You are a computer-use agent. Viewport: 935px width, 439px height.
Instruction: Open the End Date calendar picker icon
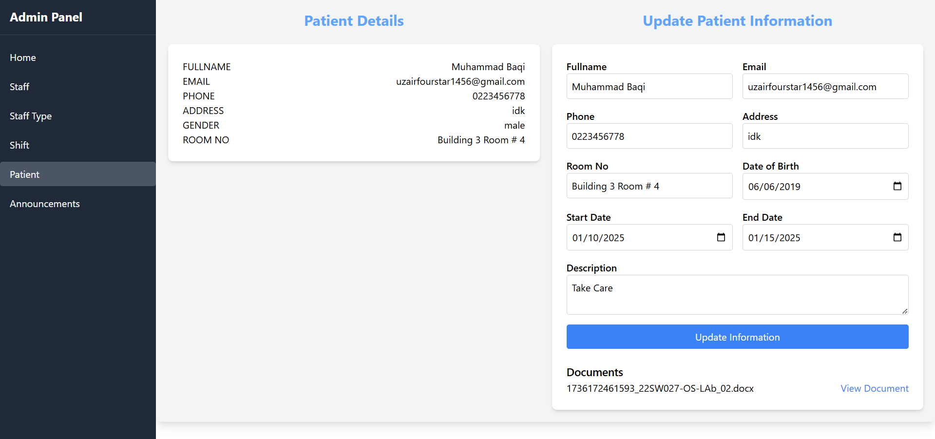click(x=897, y=237)
